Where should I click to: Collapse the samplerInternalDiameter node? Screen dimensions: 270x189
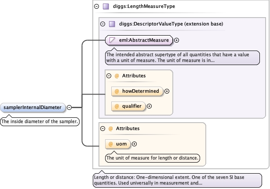click(x=69, y=107)
